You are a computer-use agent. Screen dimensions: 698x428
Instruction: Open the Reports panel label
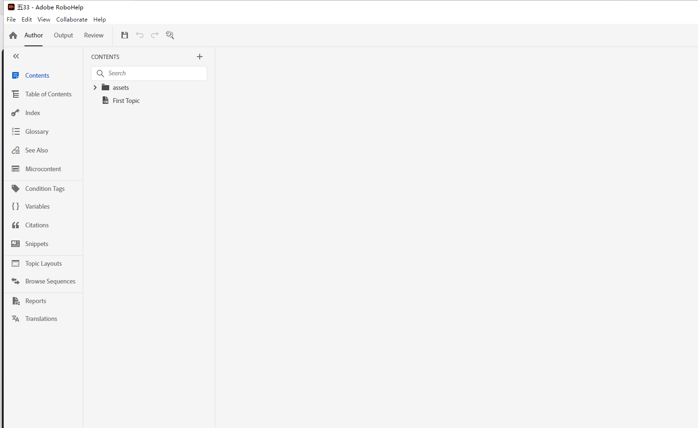[x=36, y=301]
